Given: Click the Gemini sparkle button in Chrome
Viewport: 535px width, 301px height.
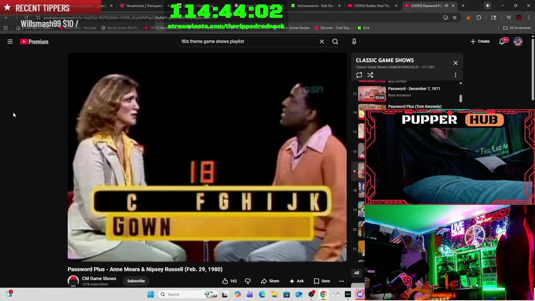Looking at the screenshot, I should pos(487,6).
